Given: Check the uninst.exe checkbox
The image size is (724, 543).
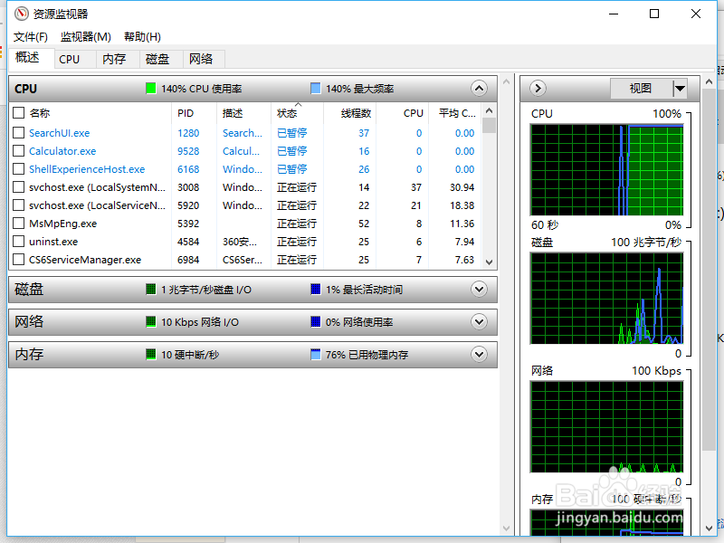Looking at the screenshot, I should (18, 242).
